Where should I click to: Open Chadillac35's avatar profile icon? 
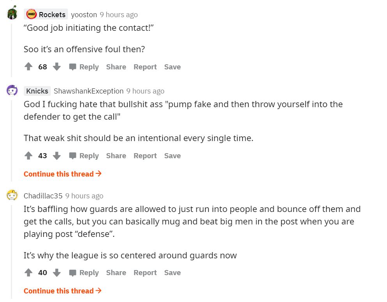point(12,196)
